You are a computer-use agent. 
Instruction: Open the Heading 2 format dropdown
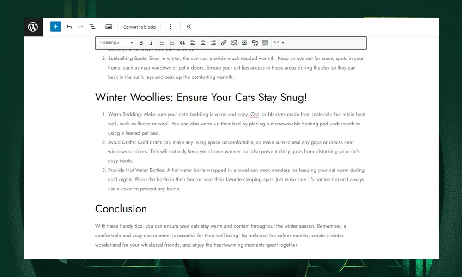click(116, 43)
